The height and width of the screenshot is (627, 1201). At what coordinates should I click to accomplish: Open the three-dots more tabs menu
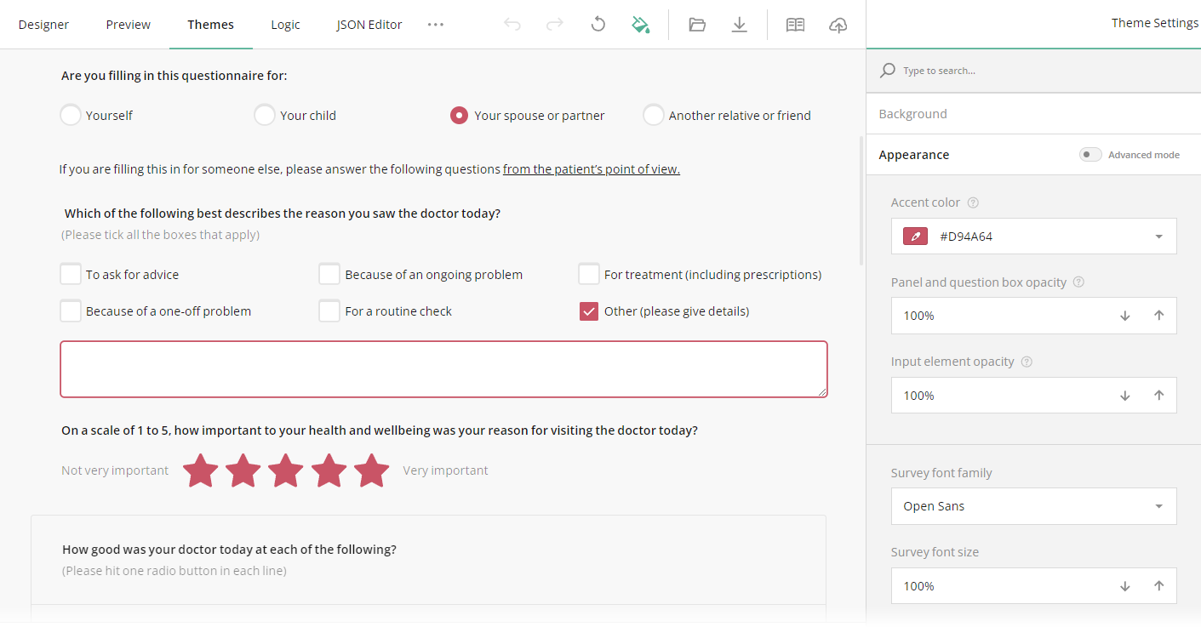[436, 25]
